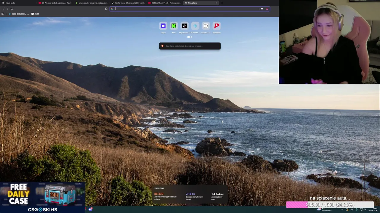Open the clock and date in the taskbar
380x213 pixels.
373,209
